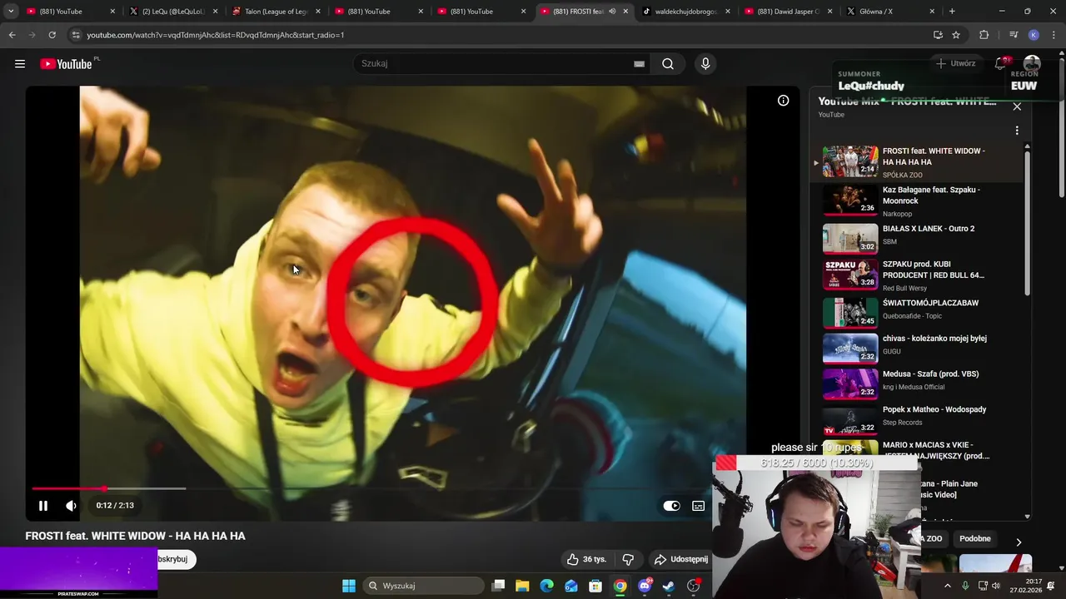The image size is (1066, 599).
Task: Click the FROSTI HA HA HA HA playlist thumbnail
Action: pos(850,161)
